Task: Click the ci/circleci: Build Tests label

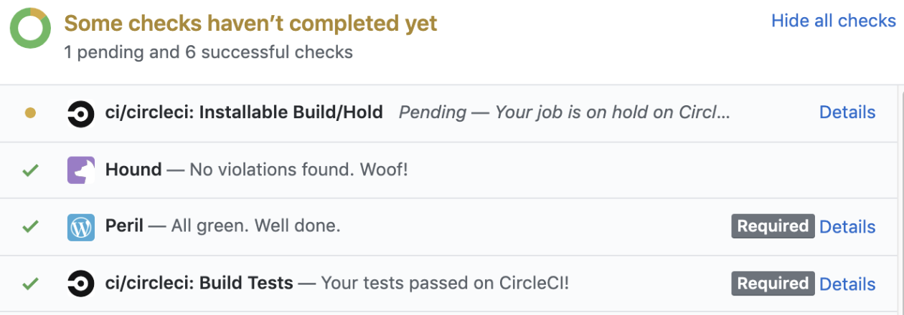Action: pyautogui.click(x=199, y=283)
